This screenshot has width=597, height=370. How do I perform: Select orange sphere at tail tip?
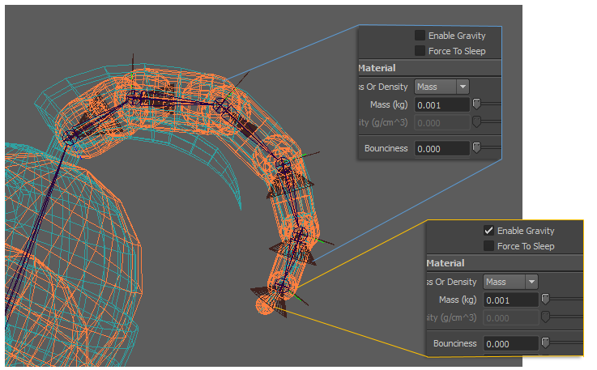pos(263,306)
